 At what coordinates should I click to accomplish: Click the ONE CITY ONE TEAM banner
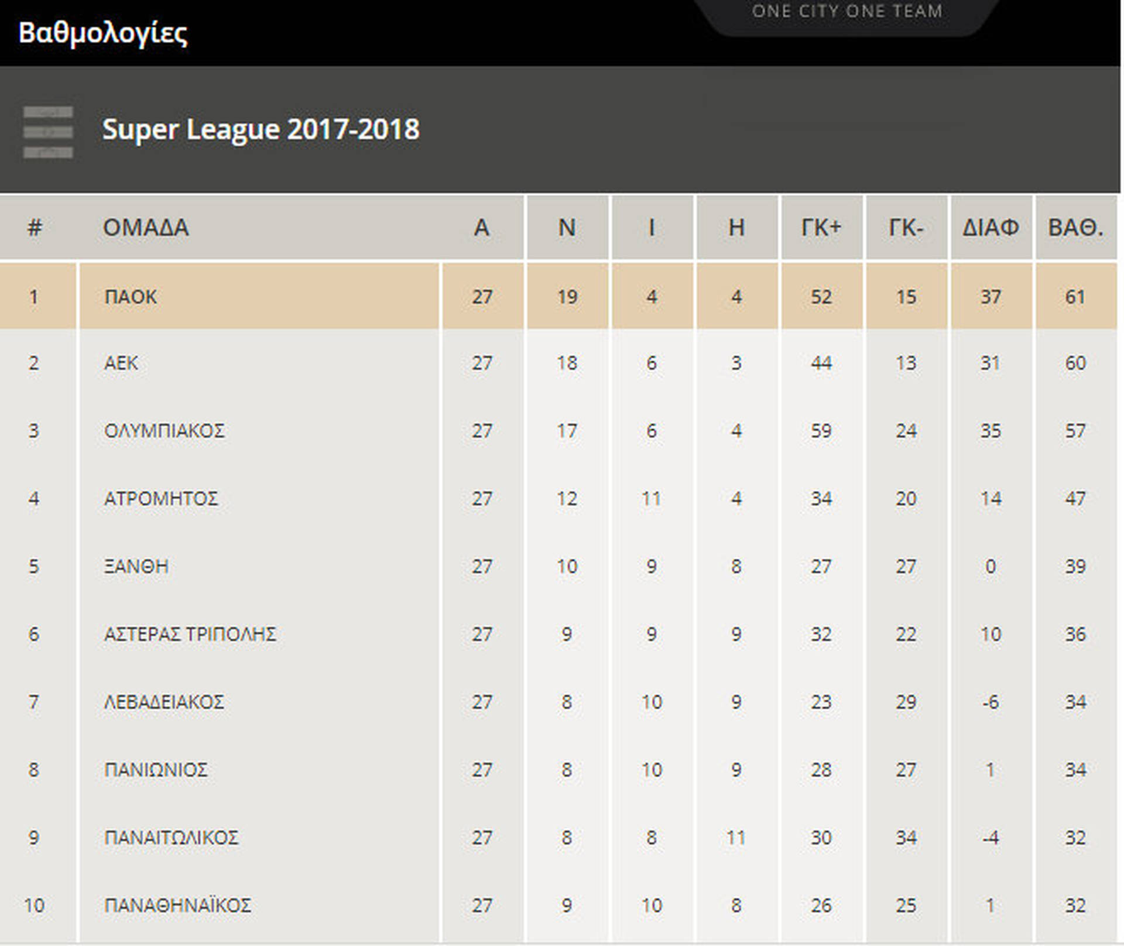click(x=847, y=12)
